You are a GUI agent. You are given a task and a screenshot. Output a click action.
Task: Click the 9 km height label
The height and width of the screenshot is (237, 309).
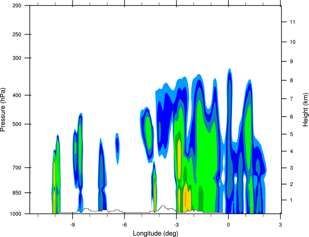click(x=291, y=62)
